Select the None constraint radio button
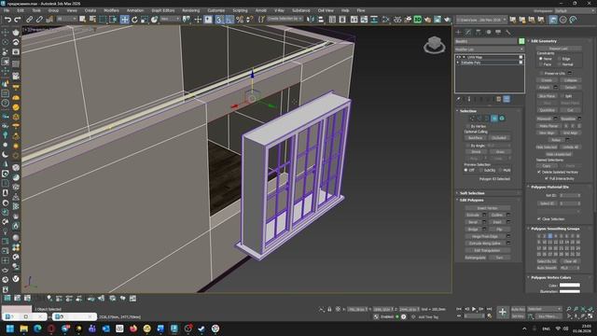 [541, 59]
